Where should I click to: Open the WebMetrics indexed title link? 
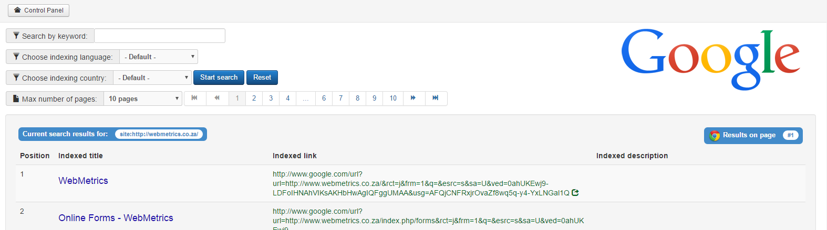[x=83, y=181]
